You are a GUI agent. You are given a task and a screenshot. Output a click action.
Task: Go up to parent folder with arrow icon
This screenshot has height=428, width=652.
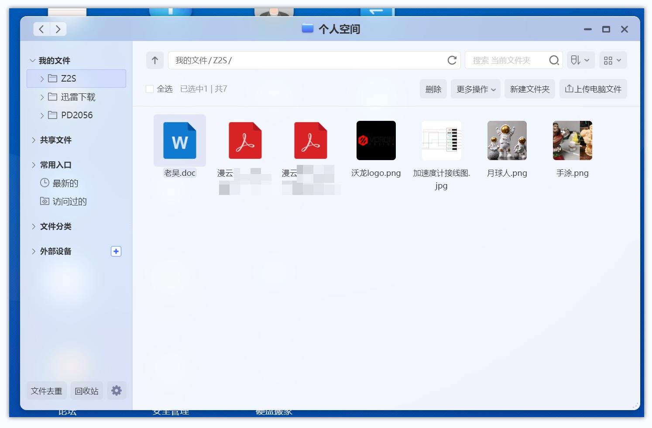click(x=154, y=60)
